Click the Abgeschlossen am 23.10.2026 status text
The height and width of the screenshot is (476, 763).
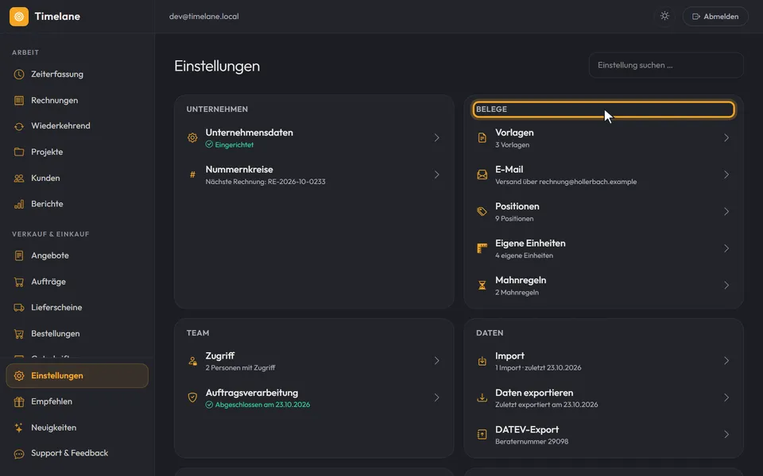point(262,405)
